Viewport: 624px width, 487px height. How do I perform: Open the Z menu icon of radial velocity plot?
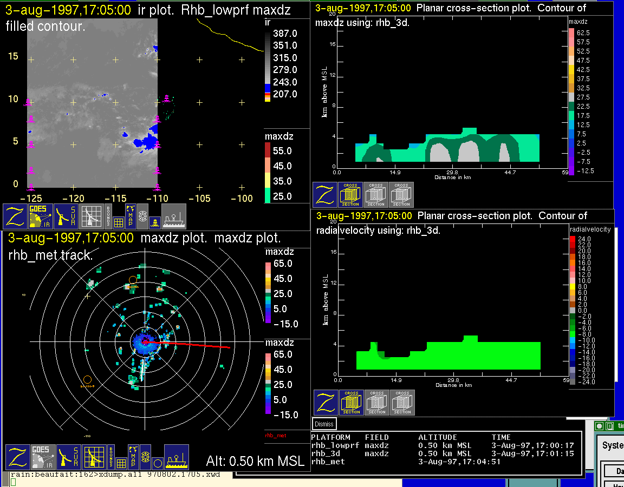(326, 403)
